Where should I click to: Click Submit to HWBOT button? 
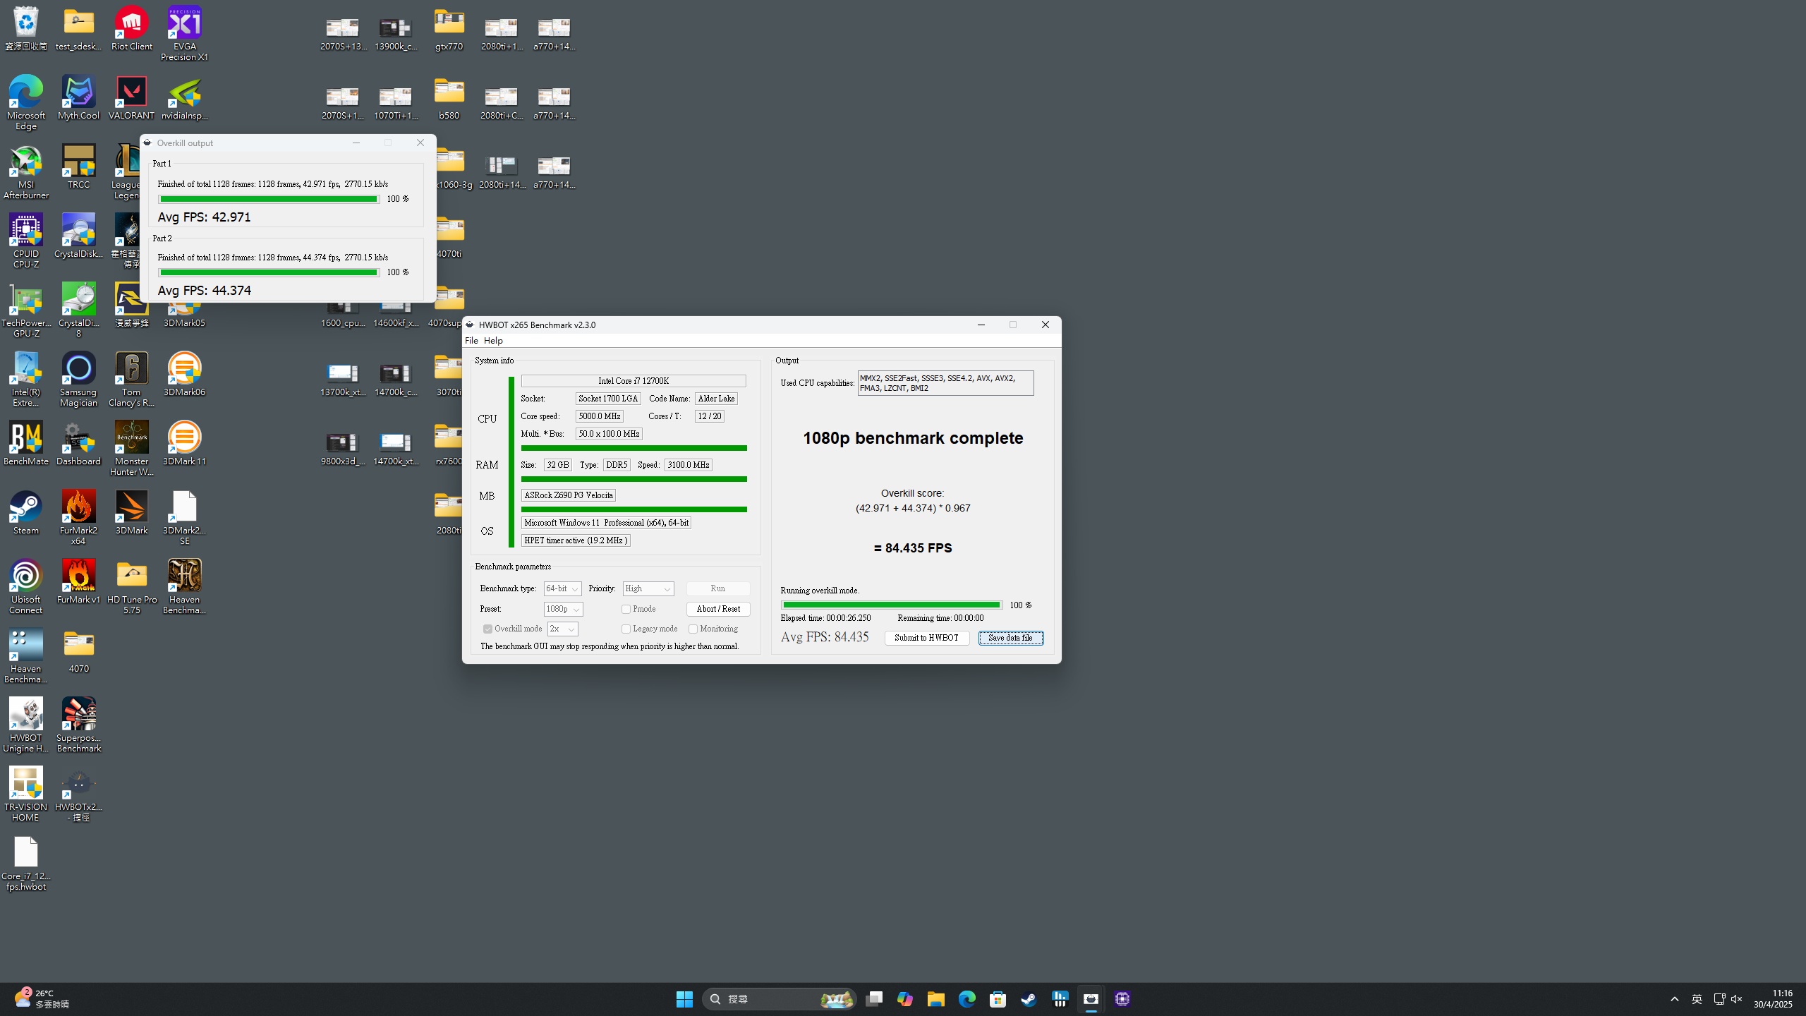[x=927, y=638]
